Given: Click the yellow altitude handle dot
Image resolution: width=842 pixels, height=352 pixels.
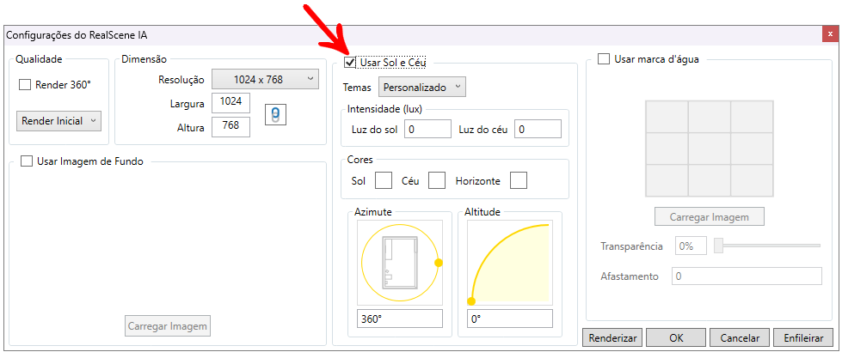Looking at the screenshot, I should [471, 300].
